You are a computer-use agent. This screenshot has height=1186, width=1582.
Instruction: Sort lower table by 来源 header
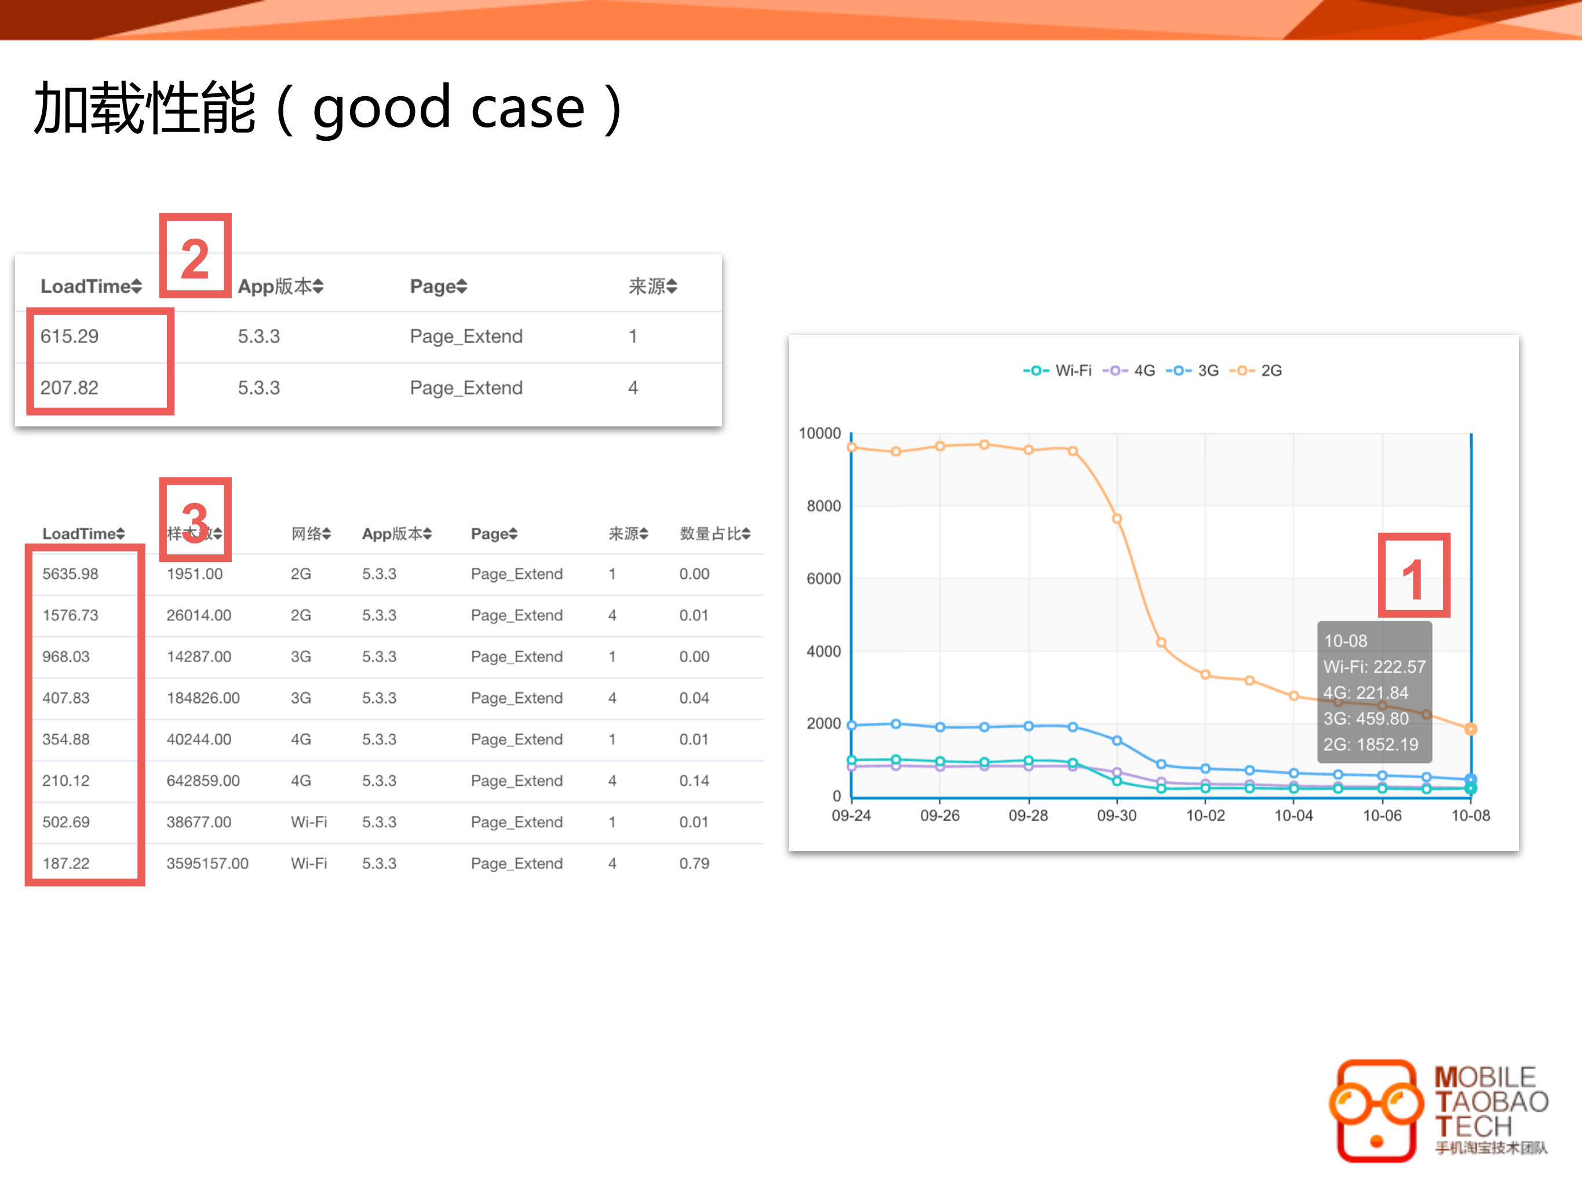tap(628, 533)
